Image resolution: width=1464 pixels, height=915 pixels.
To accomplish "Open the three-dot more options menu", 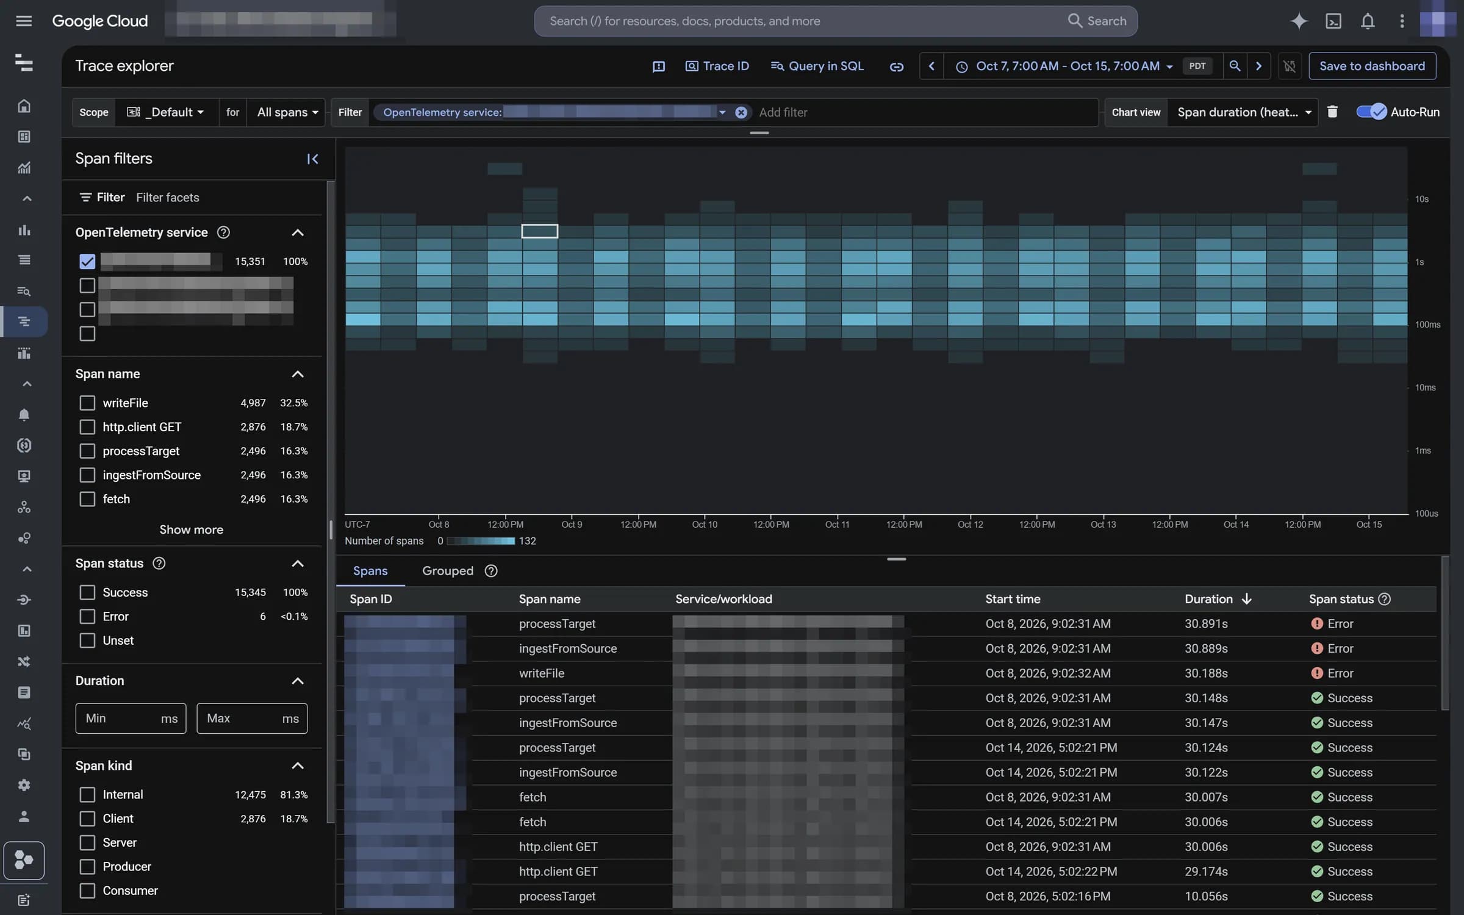I will click(x=1402, y=21).
